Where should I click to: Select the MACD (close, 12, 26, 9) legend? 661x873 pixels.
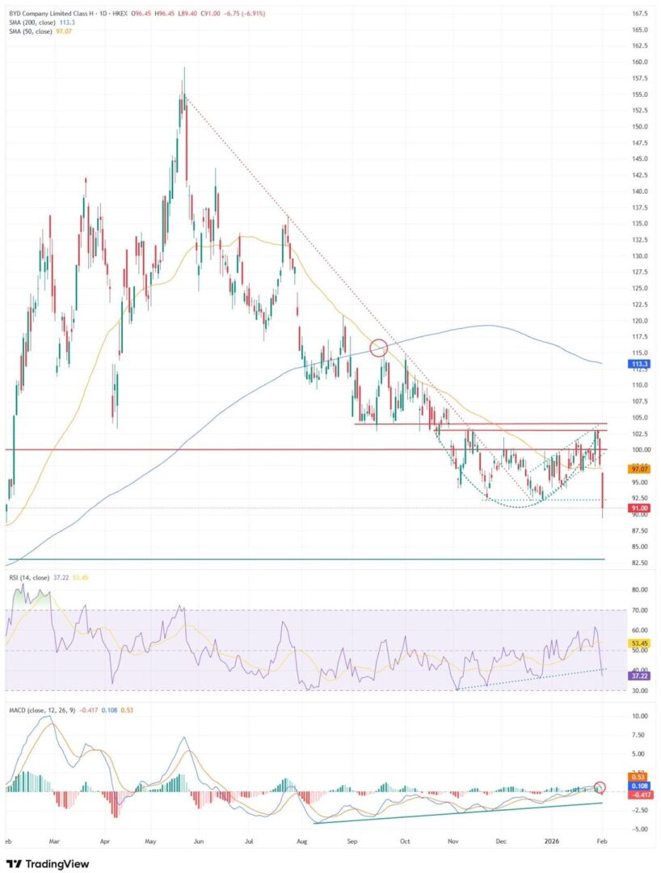(x=70, y=711)
